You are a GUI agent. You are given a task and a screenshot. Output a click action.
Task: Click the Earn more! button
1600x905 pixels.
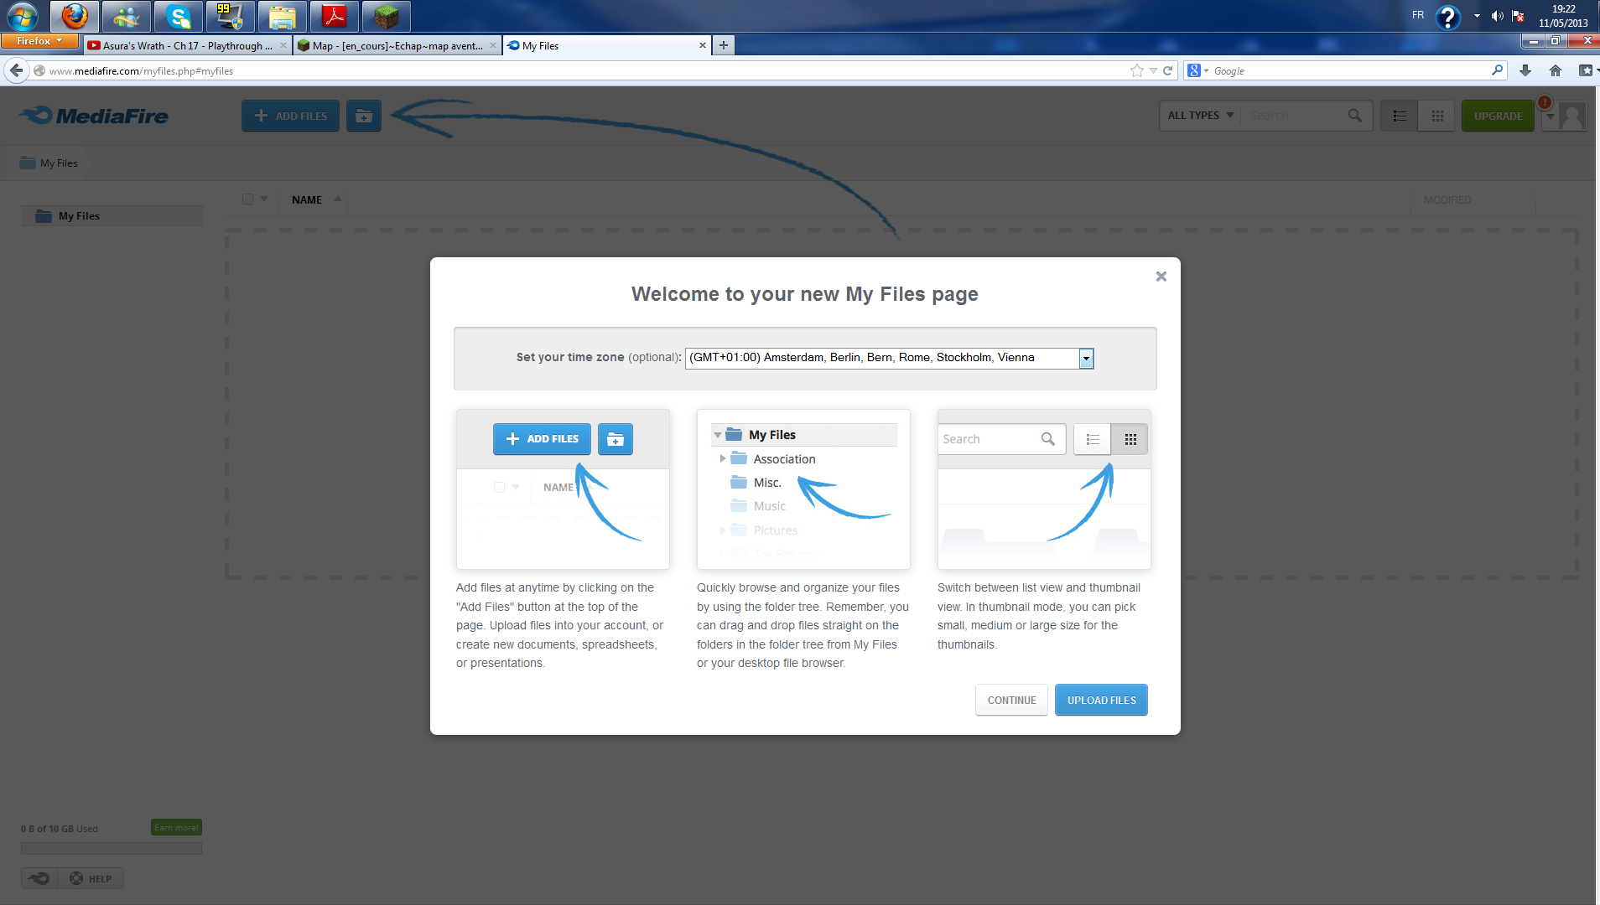pyautogui.click(x=176, y=827)
